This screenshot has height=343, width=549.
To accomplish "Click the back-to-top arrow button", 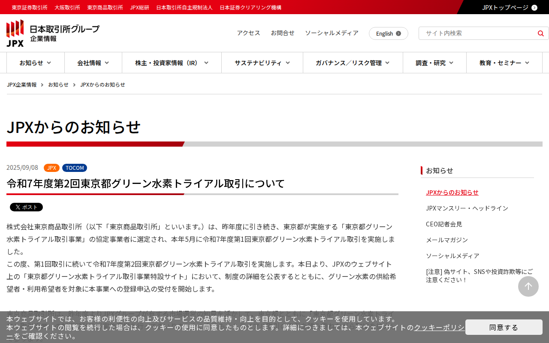I will [x=528, y=286].
